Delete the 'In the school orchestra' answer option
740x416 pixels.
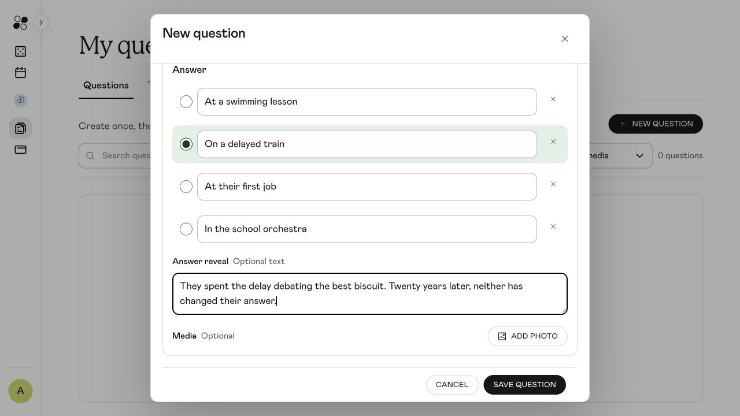tap(553, 226)
